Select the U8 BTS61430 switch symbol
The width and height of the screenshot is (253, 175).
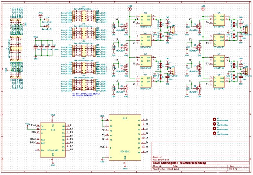coord(219,82)
